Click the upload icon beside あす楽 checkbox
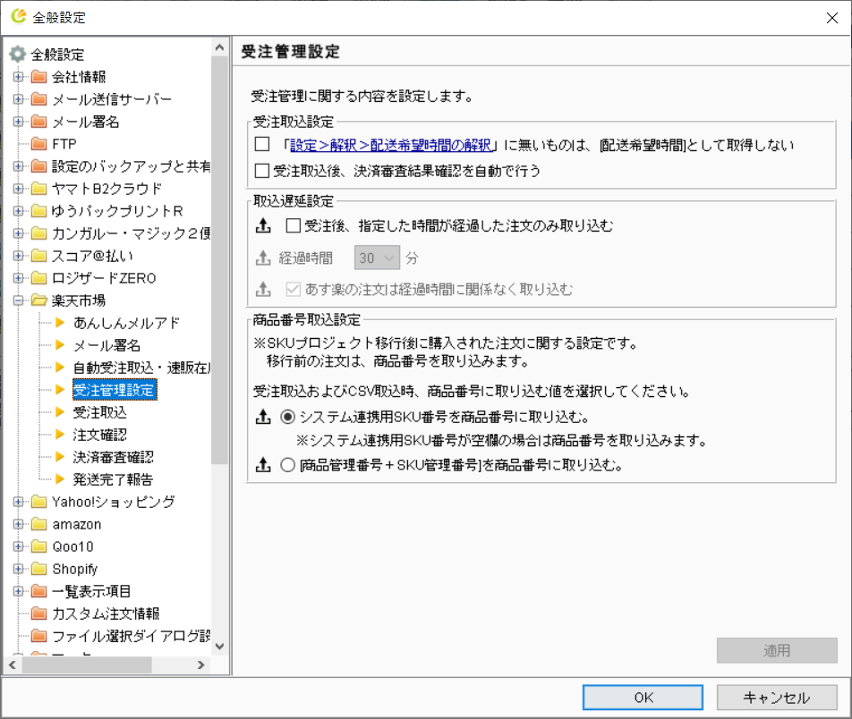Image resolution: width=852 pixels, height=719 pixels. pos(263,289)
